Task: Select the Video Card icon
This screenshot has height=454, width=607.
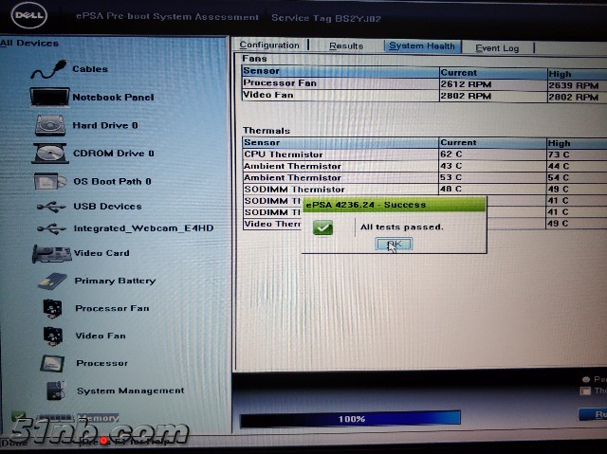Action: [x=51, y=253]
